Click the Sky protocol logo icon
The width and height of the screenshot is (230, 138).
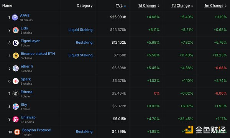16,107
